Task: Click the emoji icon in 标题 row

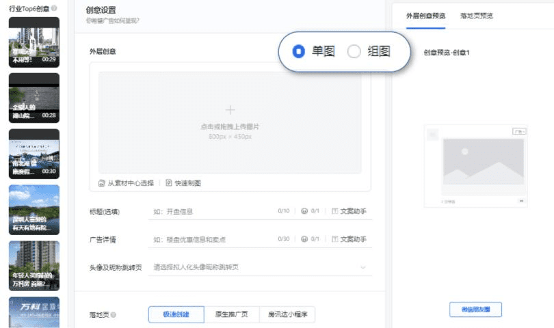Action: (304, 210)
